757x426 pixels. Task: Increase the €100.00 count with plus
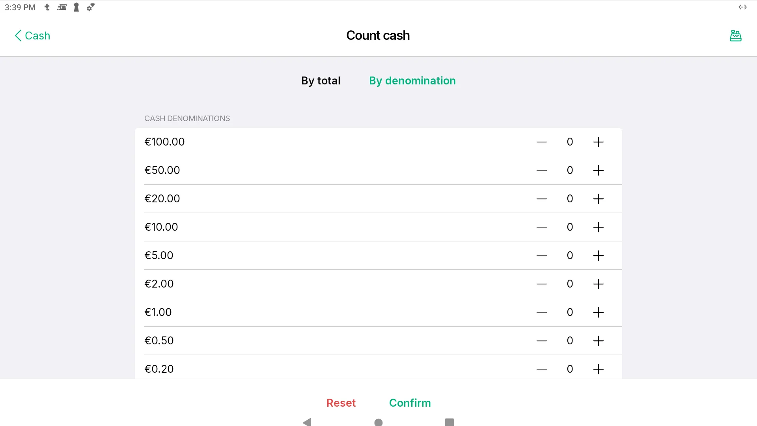[x=598, y=142]
